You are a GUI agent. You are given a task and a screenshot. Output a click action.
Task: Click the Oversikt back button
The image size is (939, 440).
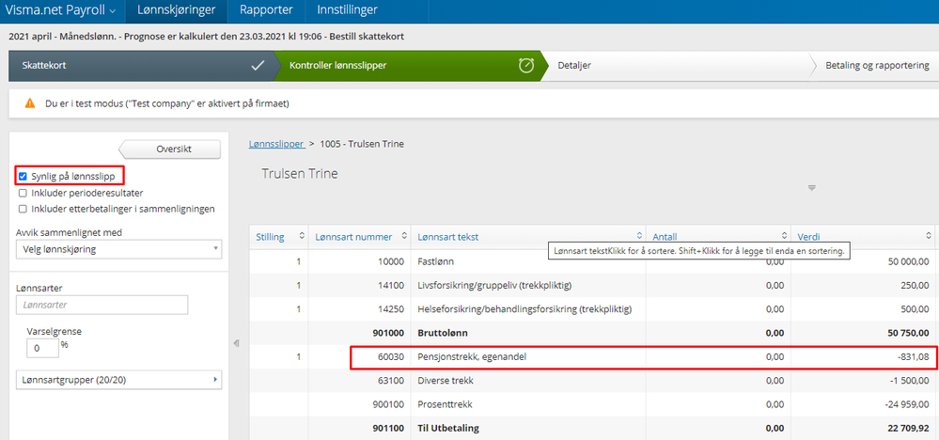(170, 149)
